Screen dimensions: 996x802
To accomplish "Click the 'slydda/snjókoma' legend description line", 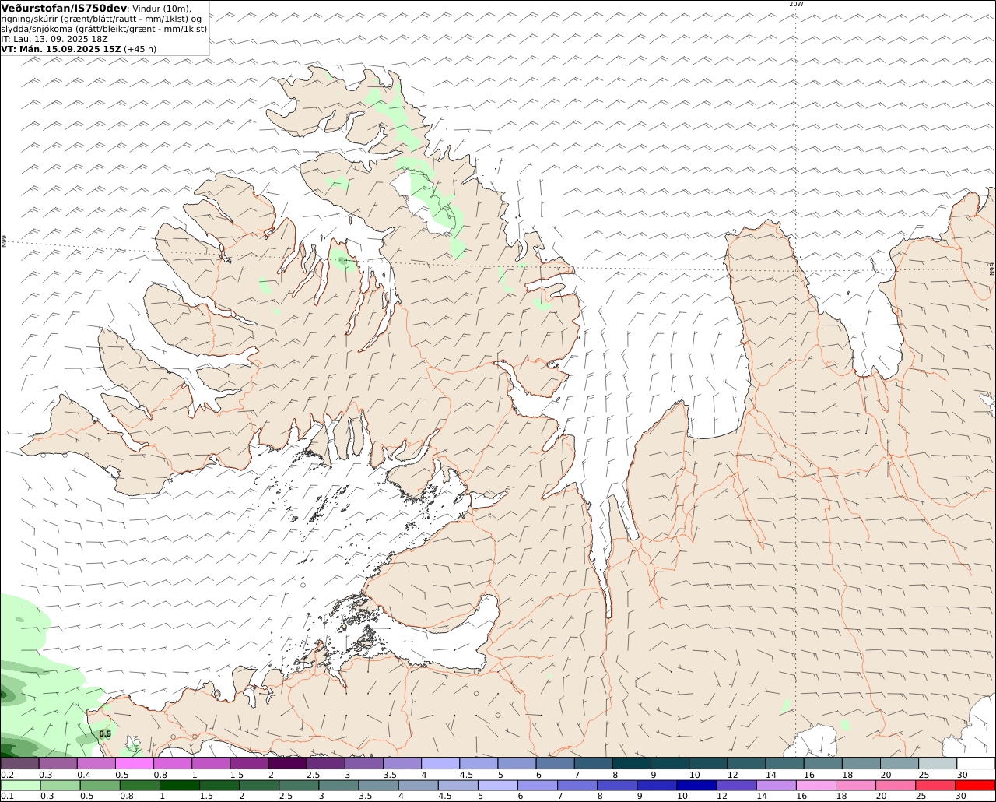I will click(x=104, y=29).
